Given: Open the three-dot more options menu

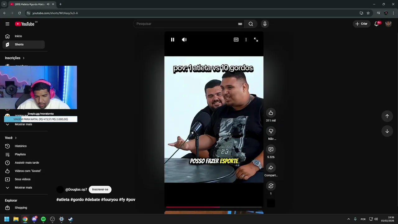Looking at the screenshot, I should point(246,40).
